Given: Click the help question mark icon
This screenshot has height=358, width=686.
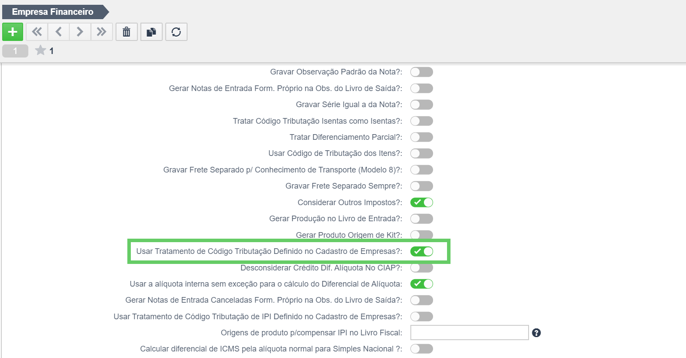Looking at the screenshot, I should 536,333.
